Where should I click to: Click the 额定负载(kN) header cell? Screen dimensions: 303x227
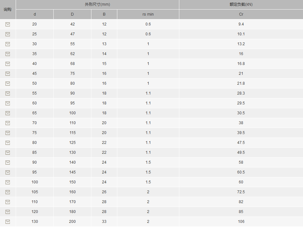click(x=241, y=4)
